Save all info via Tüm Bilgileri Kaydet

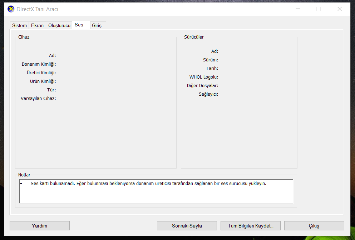pos(251,226)
